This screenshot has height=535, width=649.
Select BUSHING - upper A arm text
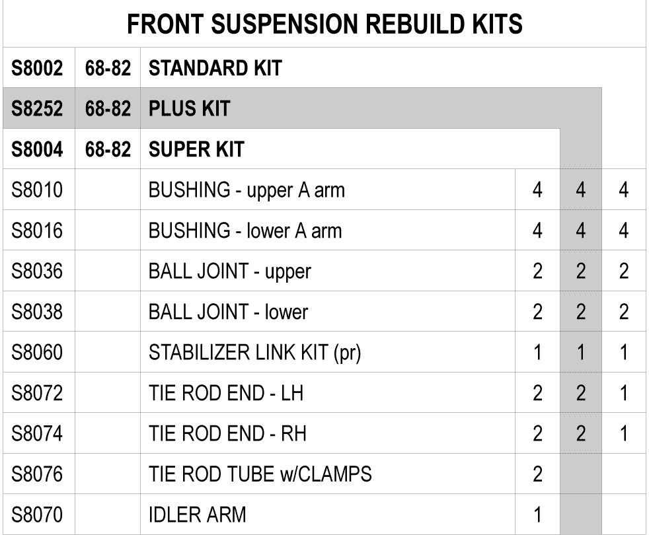click(x=247, y=190)
